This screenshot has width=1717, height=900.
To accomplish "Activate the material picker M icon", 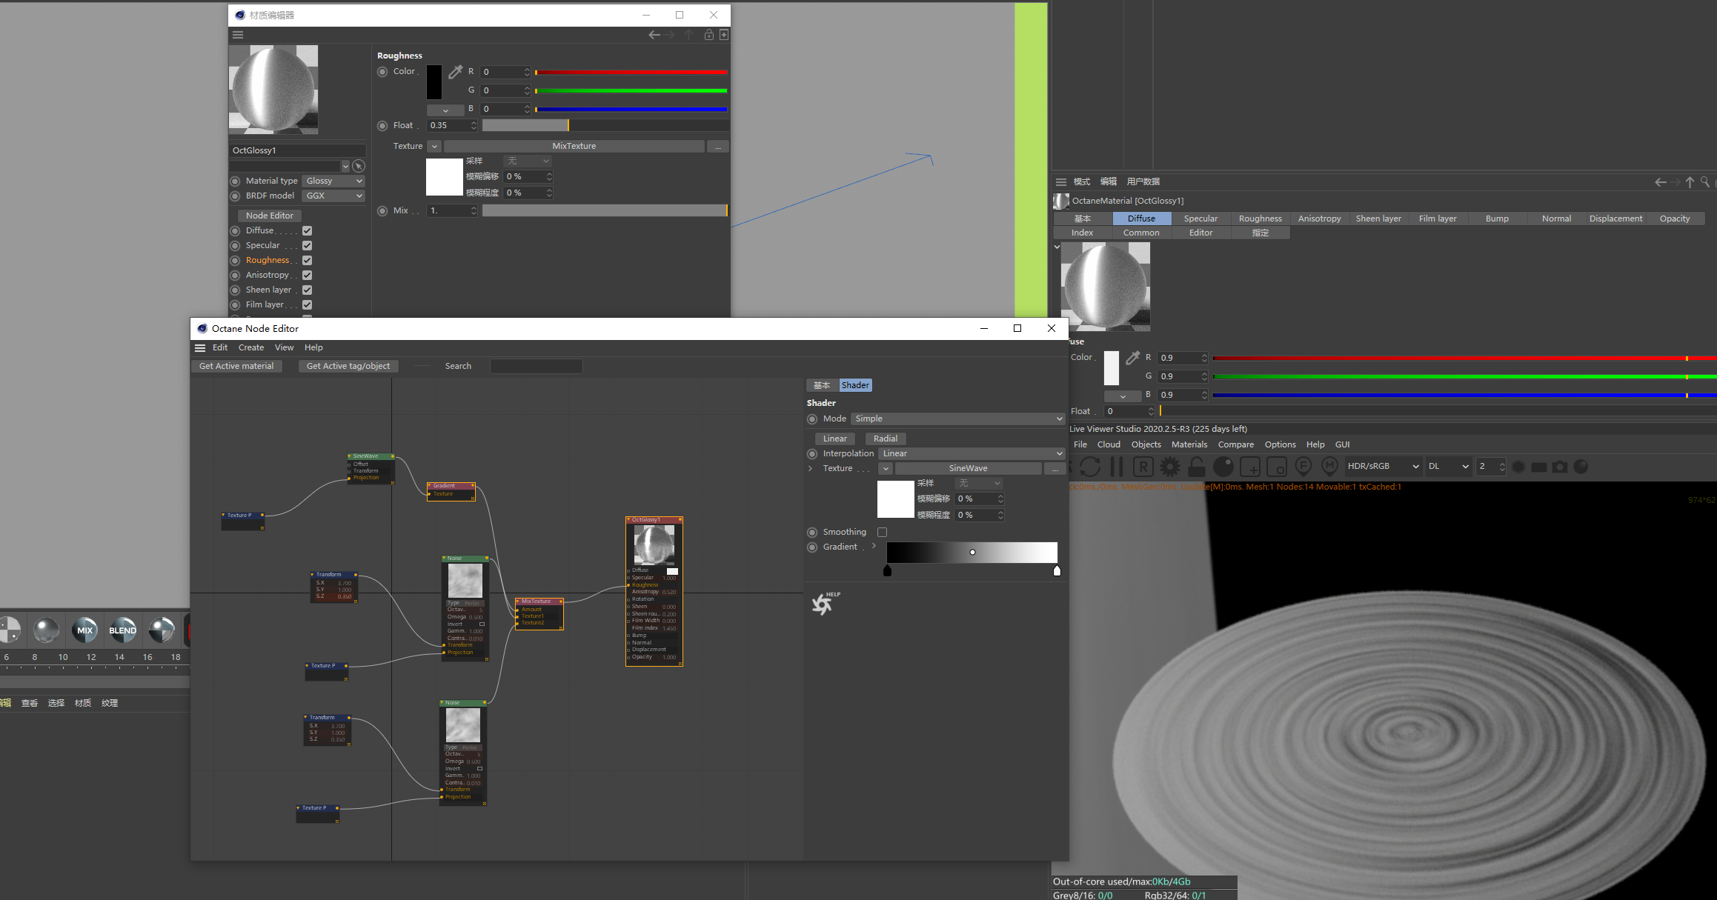I will (x=1330, y=467).
